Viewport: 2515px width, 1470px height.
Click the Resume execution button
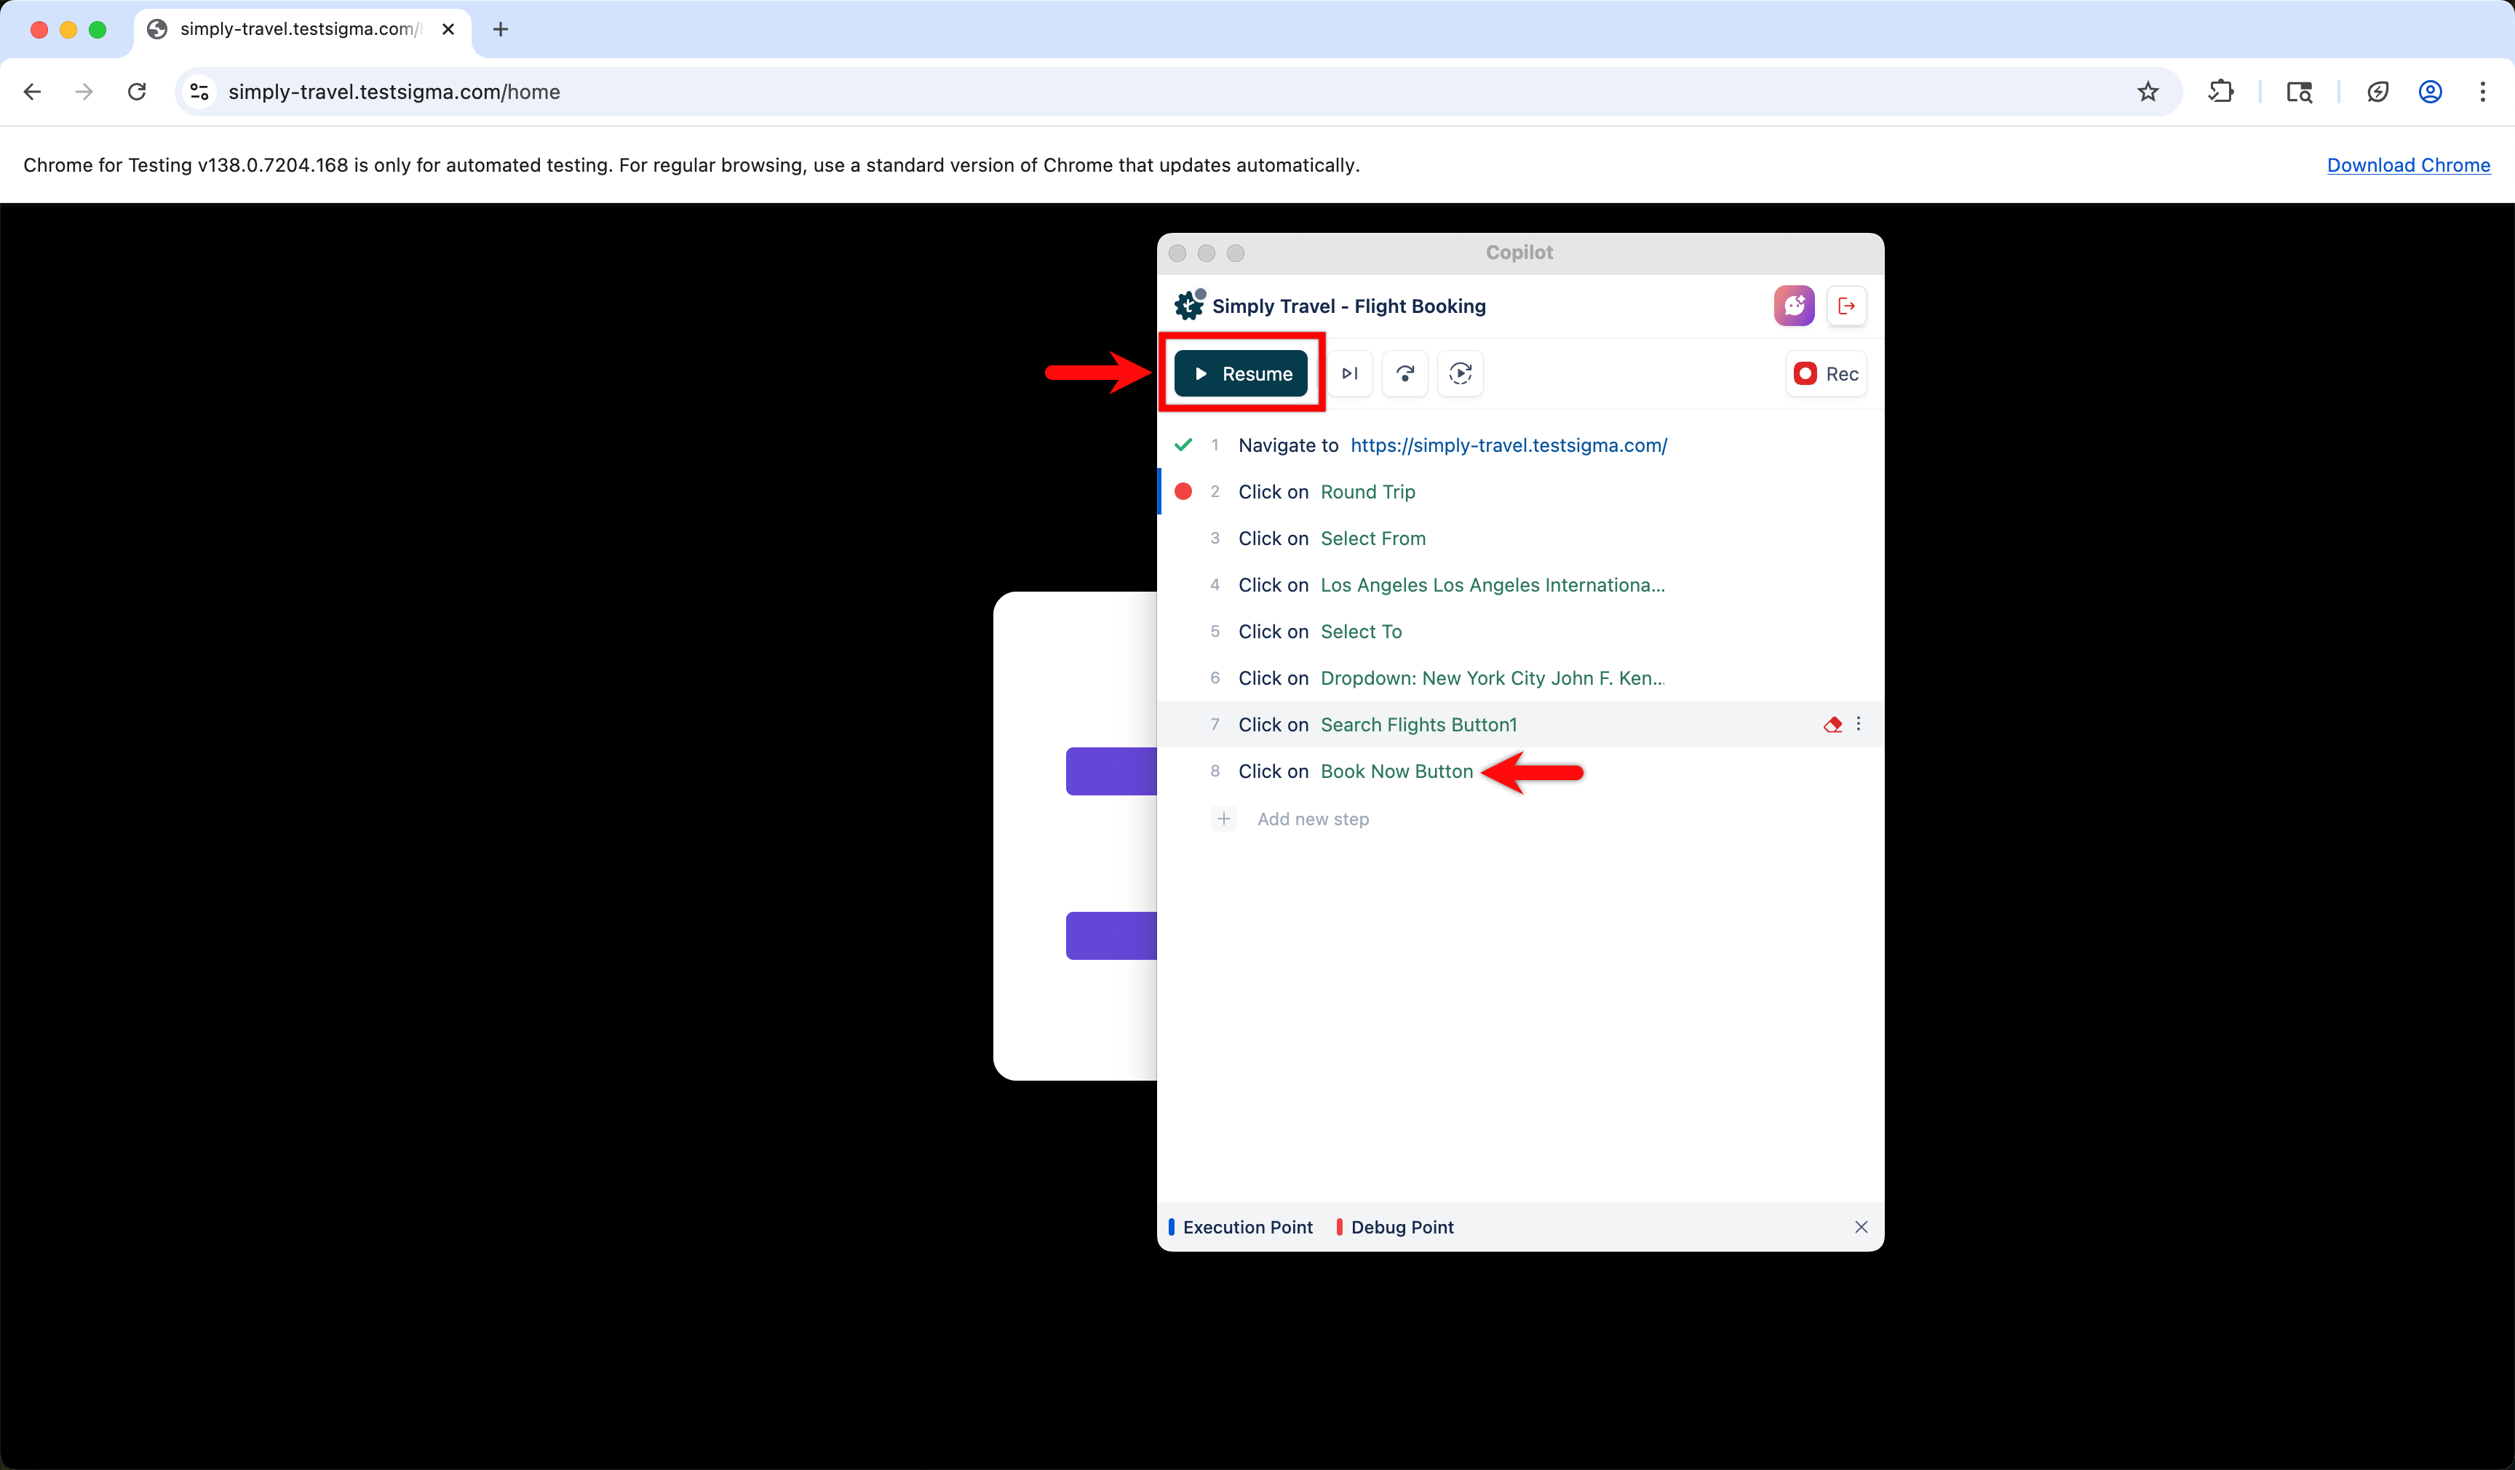1241,373
